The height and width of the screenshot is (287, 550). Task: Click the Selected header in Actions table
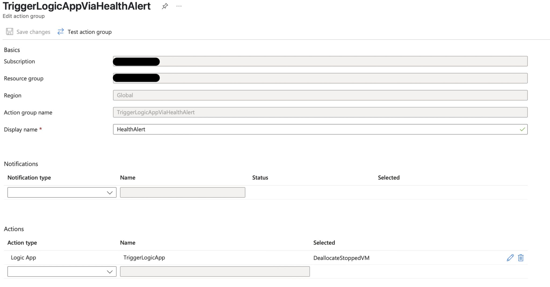tap(324, 243)
